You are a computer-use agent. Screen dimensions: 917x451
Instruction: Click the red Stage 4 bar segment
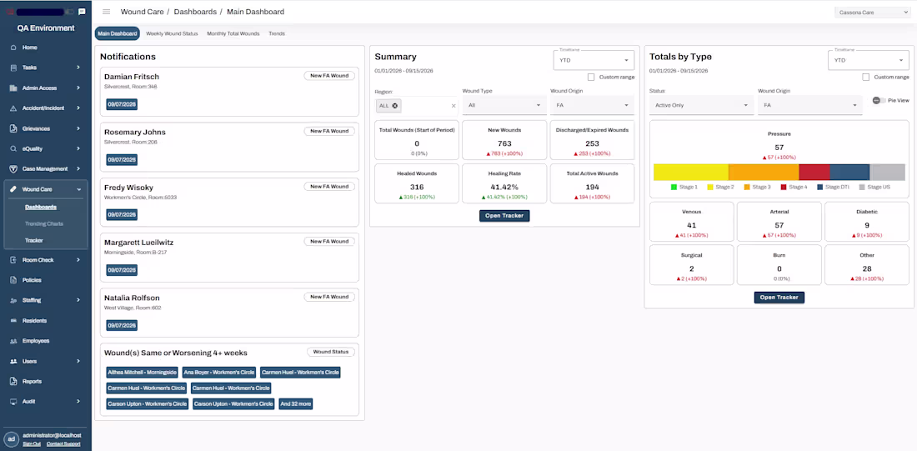[x=814, y=172]
